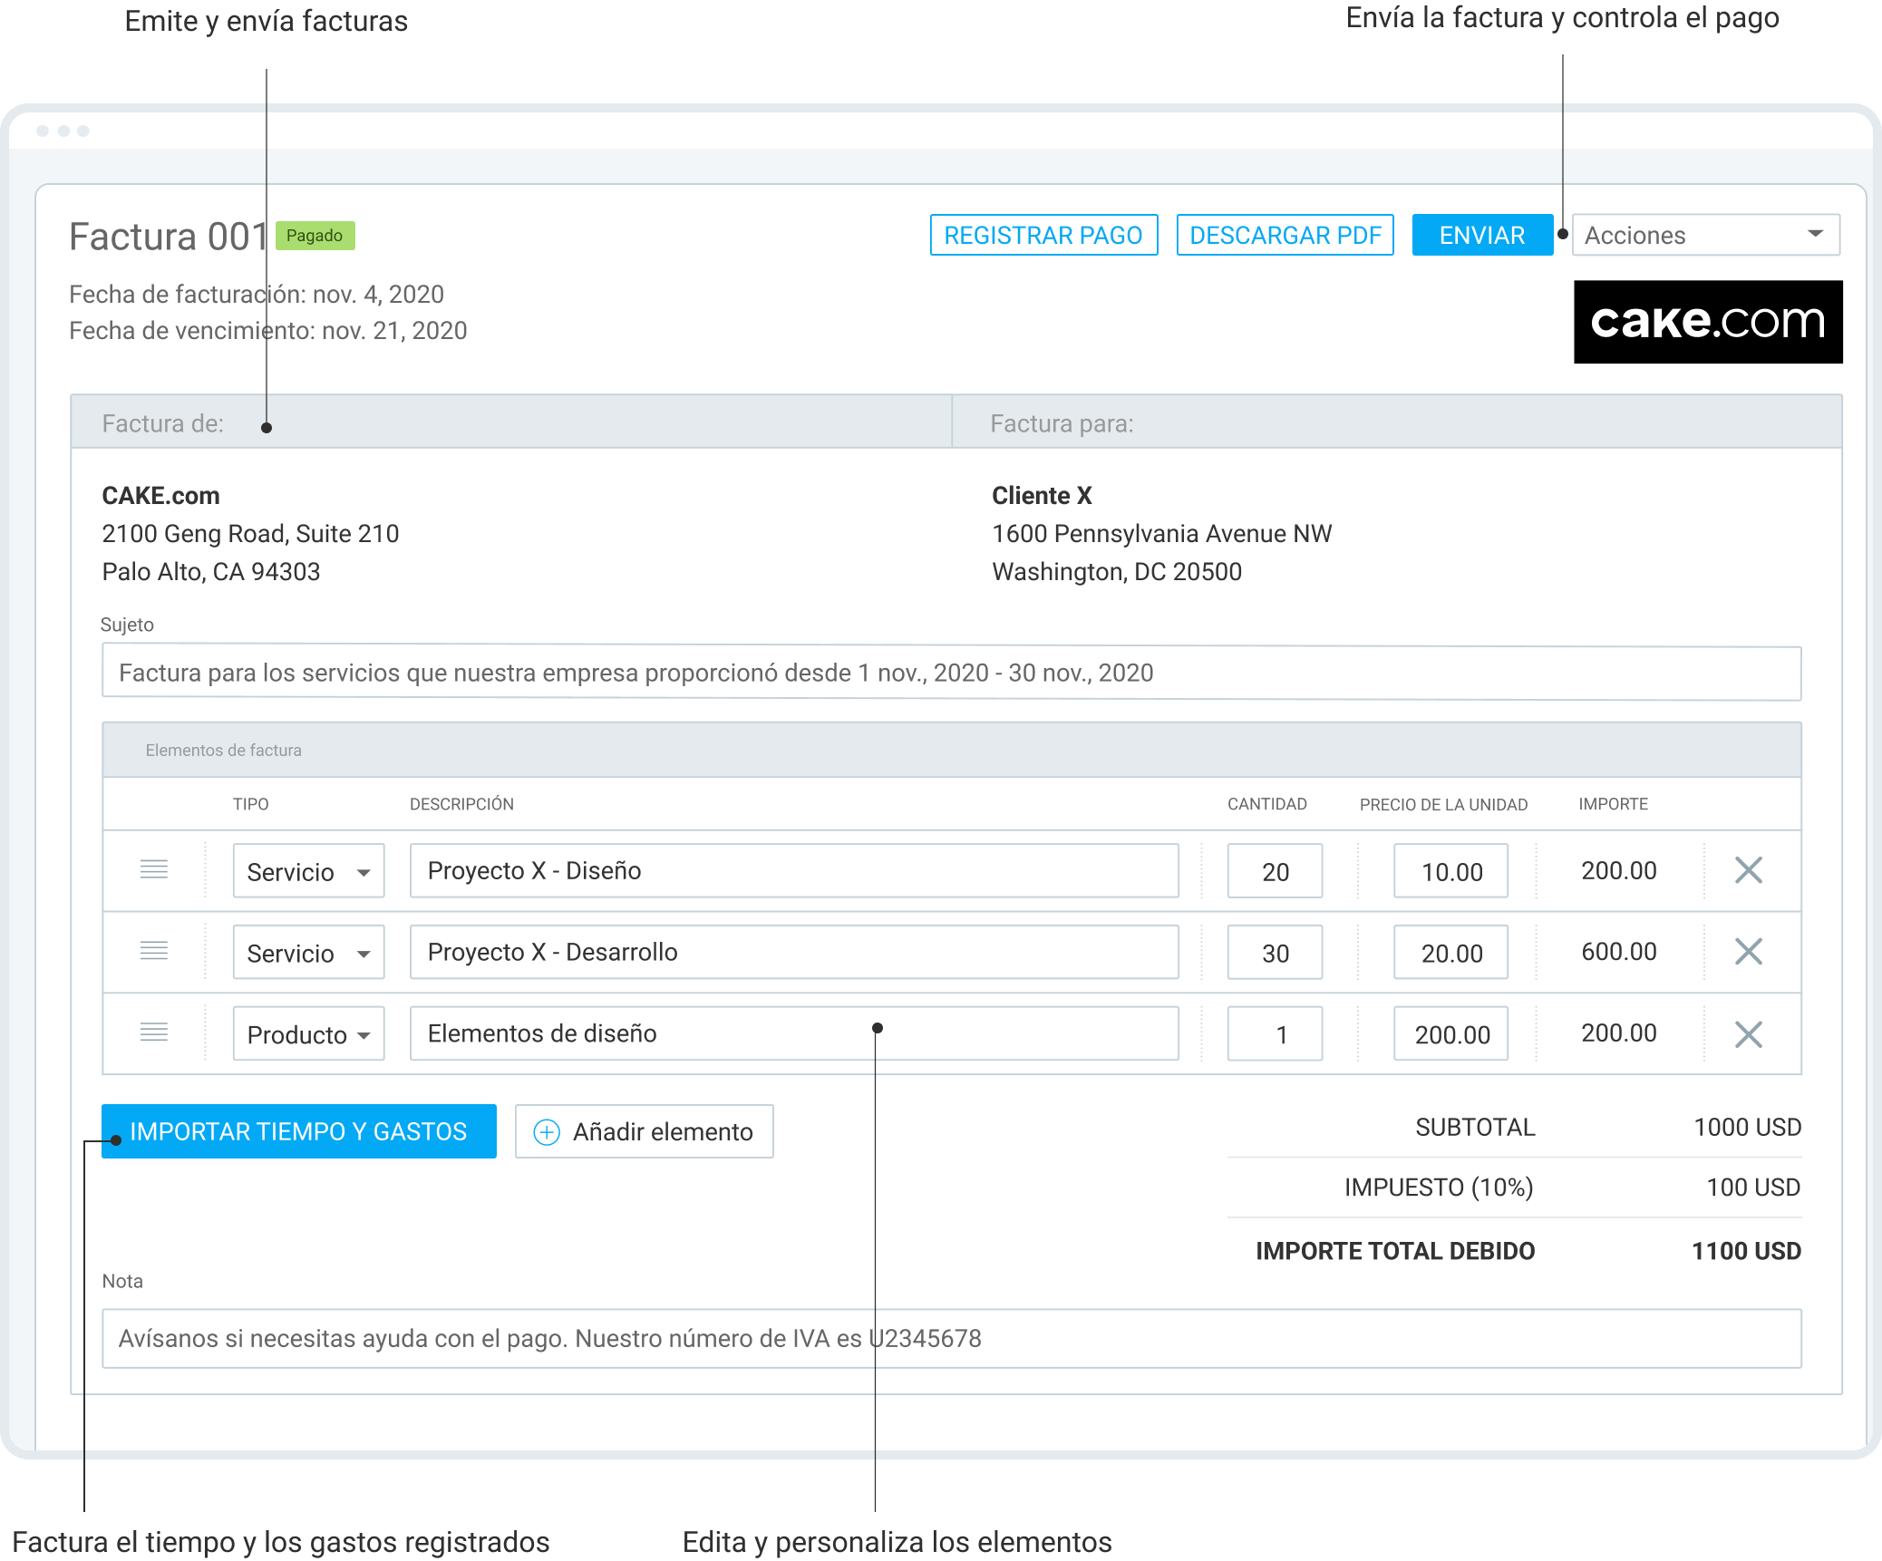Image resolution: width=1882 pixels, height=1561 pixels.
Task: Click 'Fecha de vencimiento: nov. 21, 2020'
Action: coord(268,331)
